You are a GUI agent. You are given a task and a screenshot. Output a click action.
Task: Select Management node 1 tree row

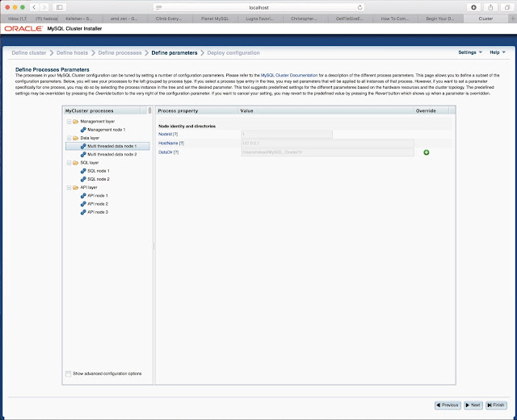click(x=107, y=130)
